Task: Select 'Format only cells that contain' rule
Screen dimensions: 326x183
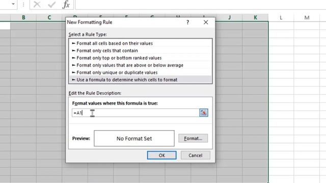Action: point(141,51)
